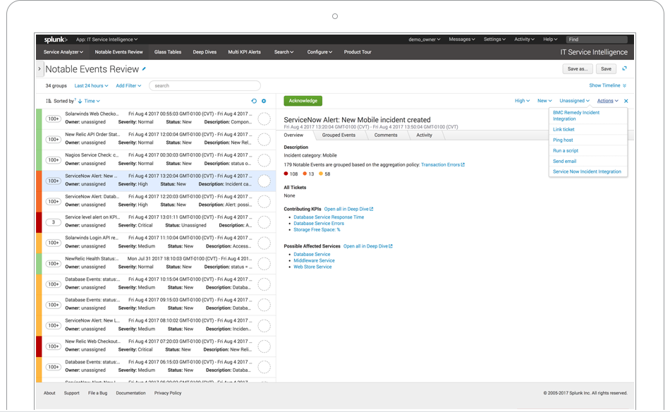Viewport: 670px width, 412px height.
Task: Select circle for Solarwinds Login API event
Action: [264, 243]
